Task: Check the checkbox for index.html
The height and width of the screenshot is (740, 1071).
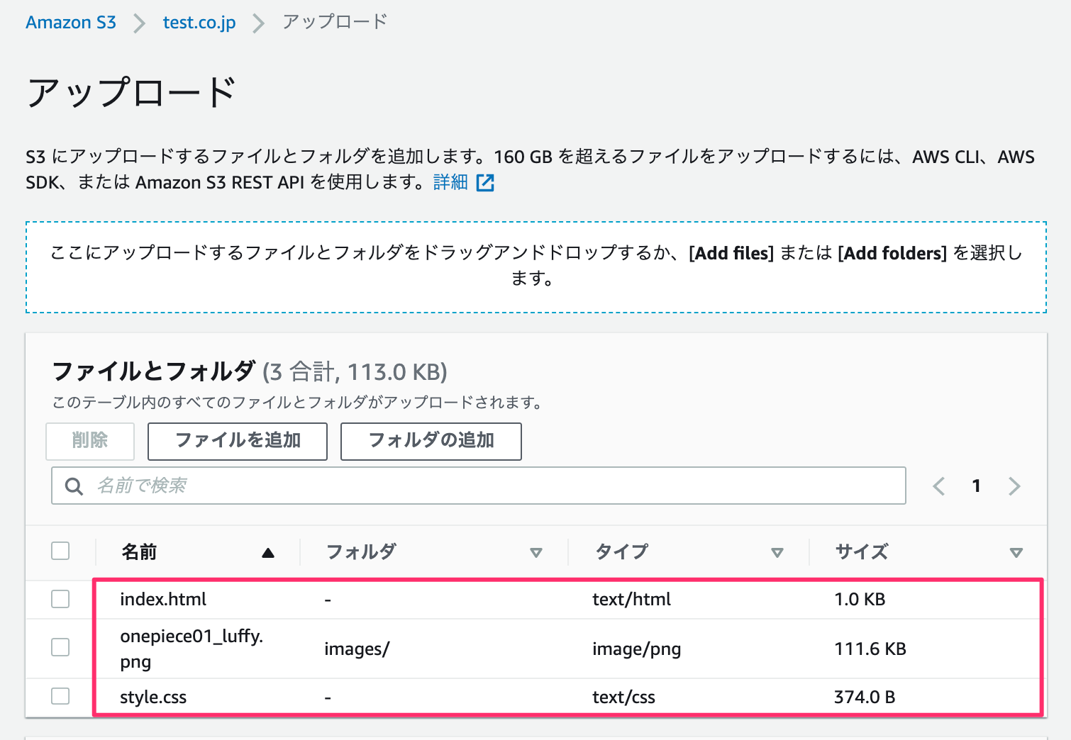Action: [x=60, y=598]
